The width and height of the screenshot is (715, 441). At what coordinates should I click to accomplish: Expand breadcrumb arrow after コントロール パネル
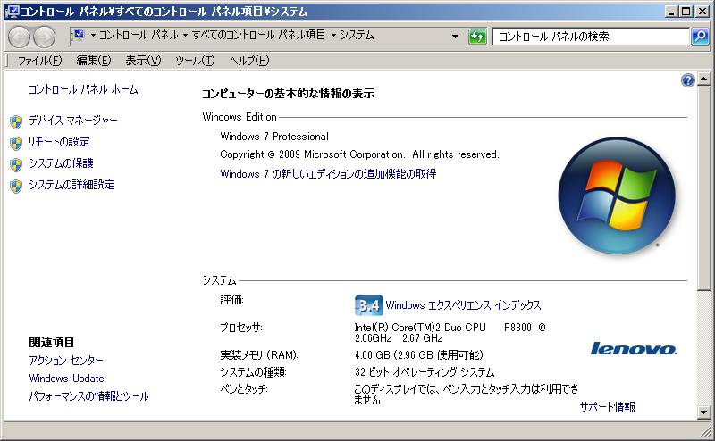click(185, 36)
